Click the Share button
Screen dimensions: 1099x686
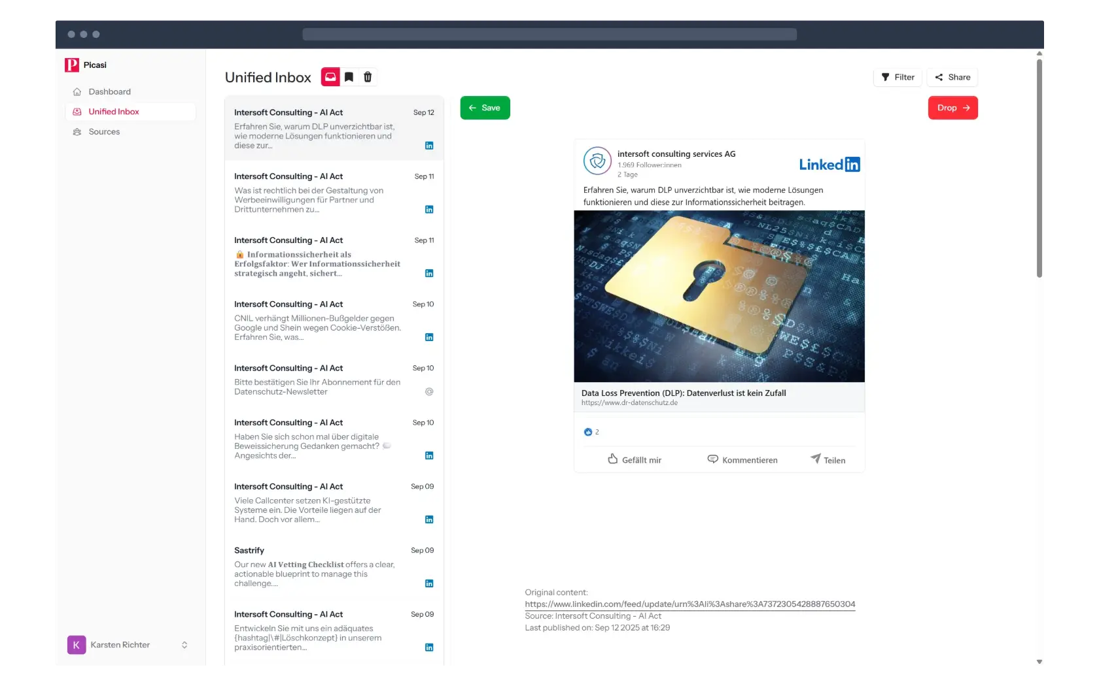(x=952, y=77)
